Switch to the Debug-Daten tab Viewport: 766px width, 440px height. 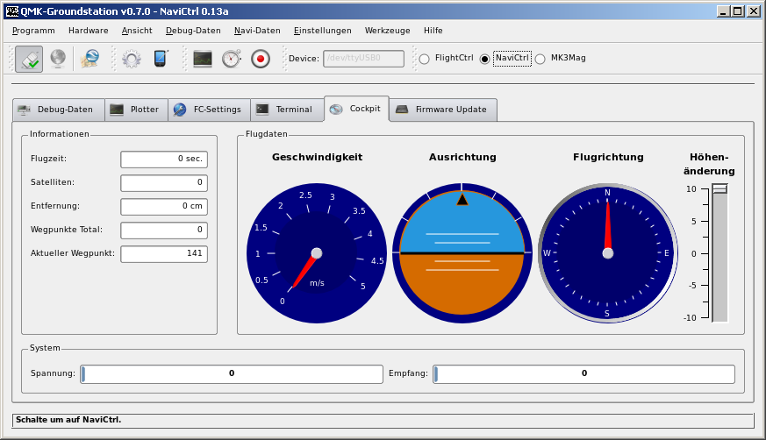point(57,110)
